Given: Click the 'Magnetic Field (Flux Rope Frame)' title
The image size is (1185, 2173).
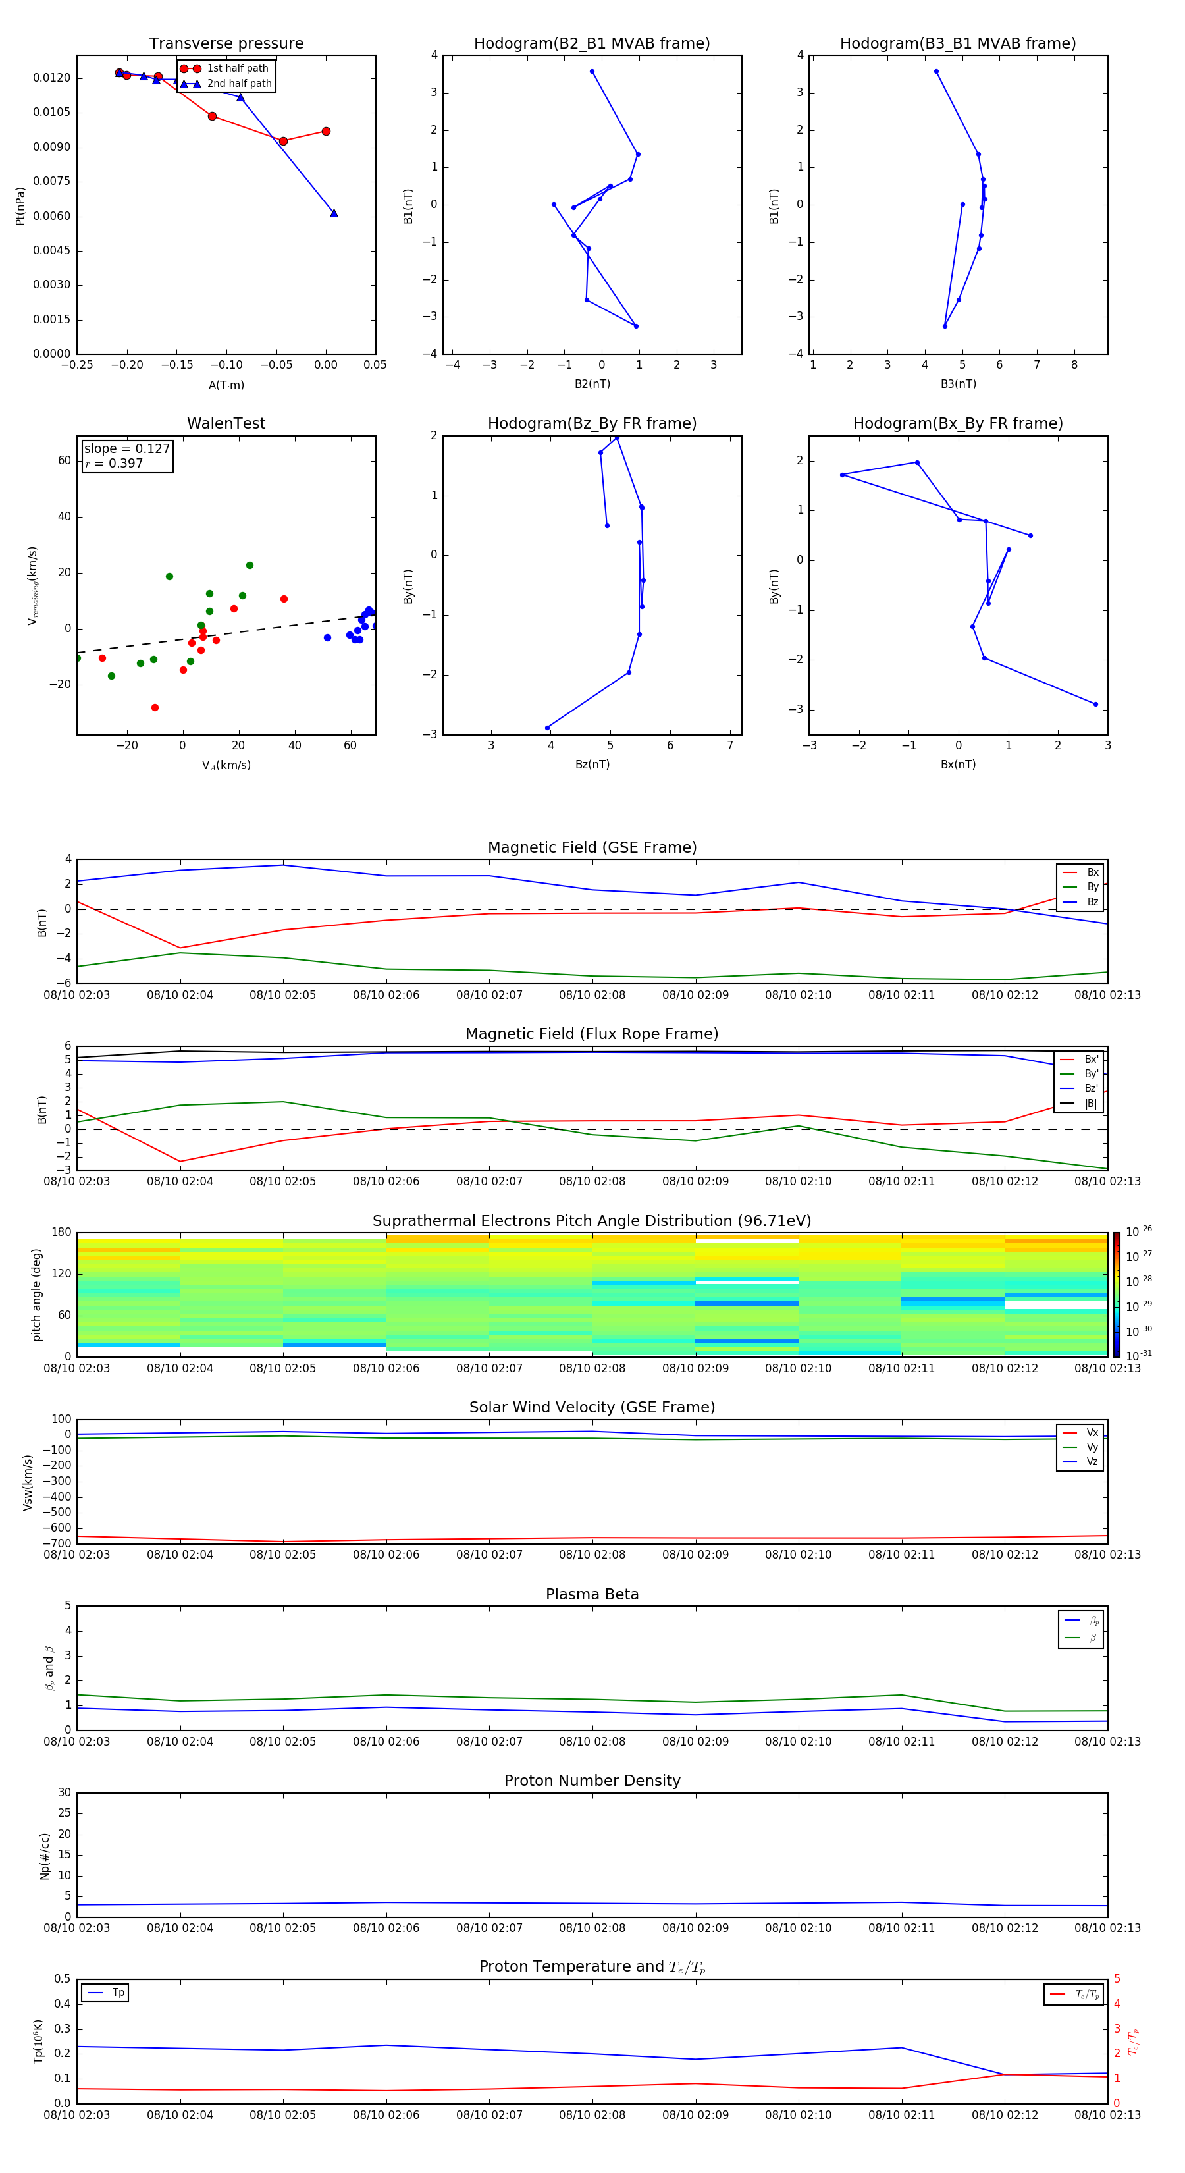Looking at the screenshot, I should [x=592, y=1034].
